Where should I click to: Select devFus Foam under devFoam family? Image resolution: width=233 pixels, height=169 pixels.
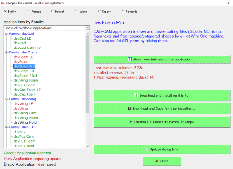(24, 85)
